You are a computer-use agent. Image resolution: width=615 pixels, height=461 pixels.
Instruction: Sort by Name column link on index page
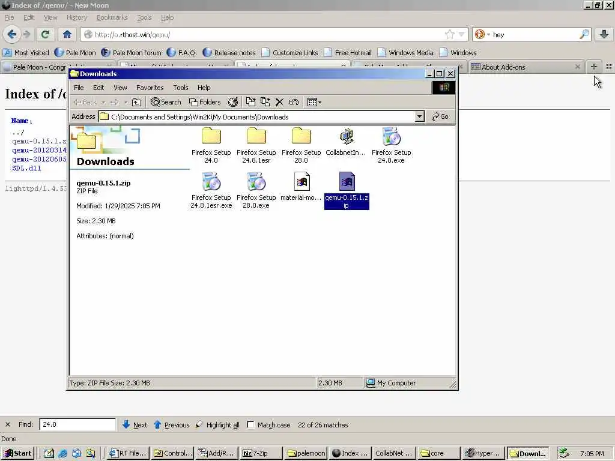pos(20,121)
